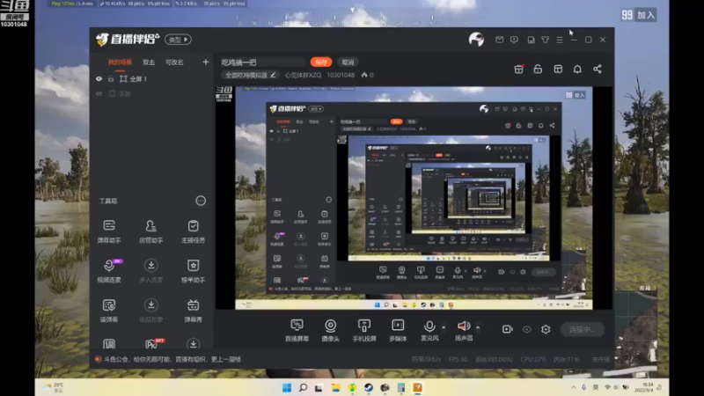Expand the microphone options arrow
704x396 pixels.
[x=444, y=327]
